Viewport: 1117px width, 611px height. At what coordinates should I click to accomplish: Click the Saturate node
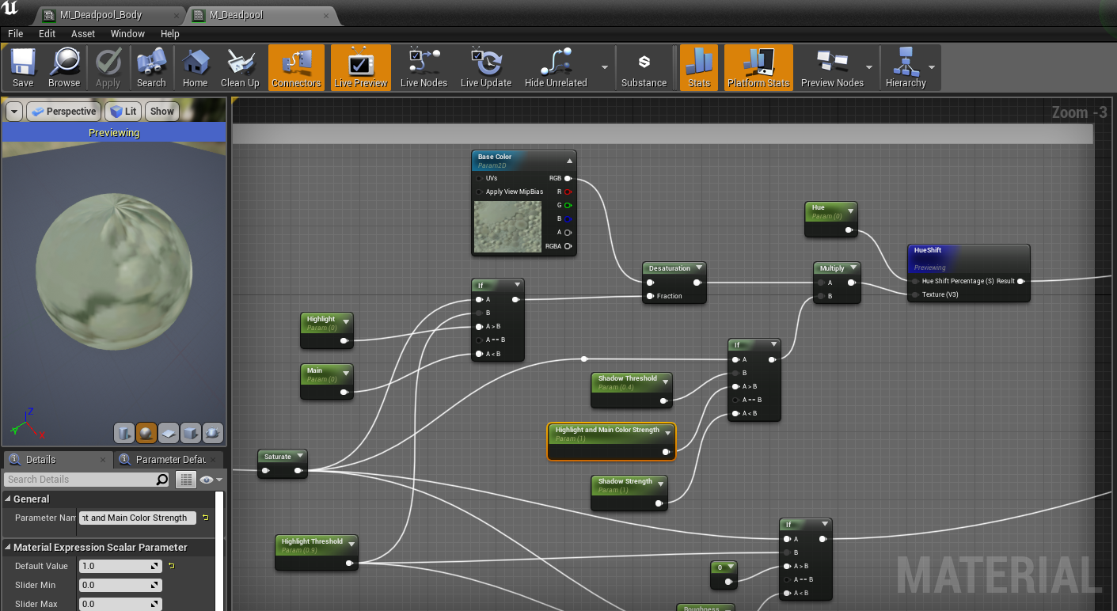click(x=282, y=464)
